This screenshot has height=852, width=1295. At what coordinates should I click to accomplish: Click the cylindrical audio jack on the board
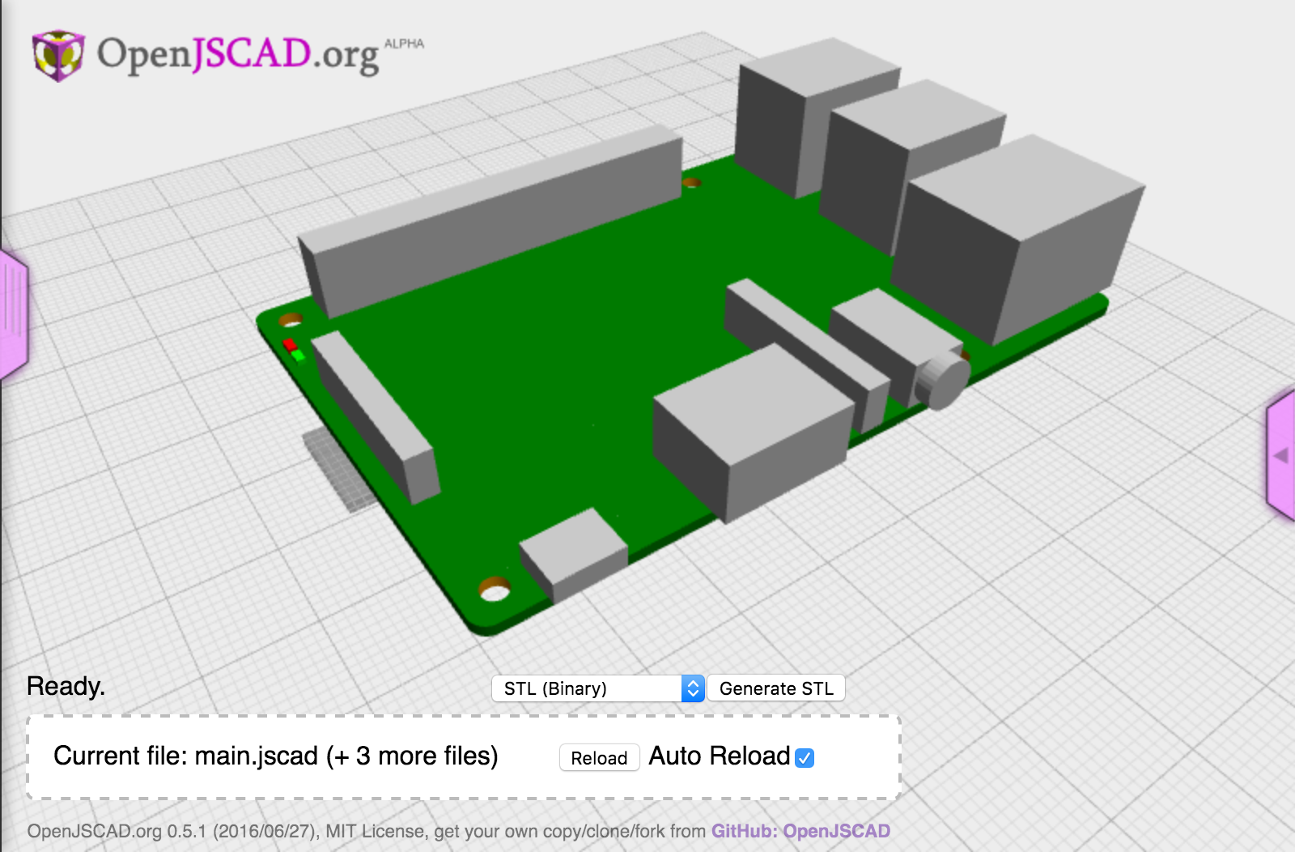click(943, 379)
